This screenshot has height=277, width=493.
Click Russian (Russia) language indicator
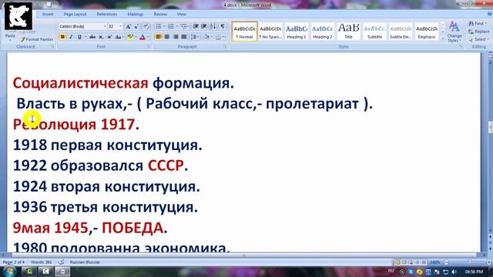coord(85,262)
